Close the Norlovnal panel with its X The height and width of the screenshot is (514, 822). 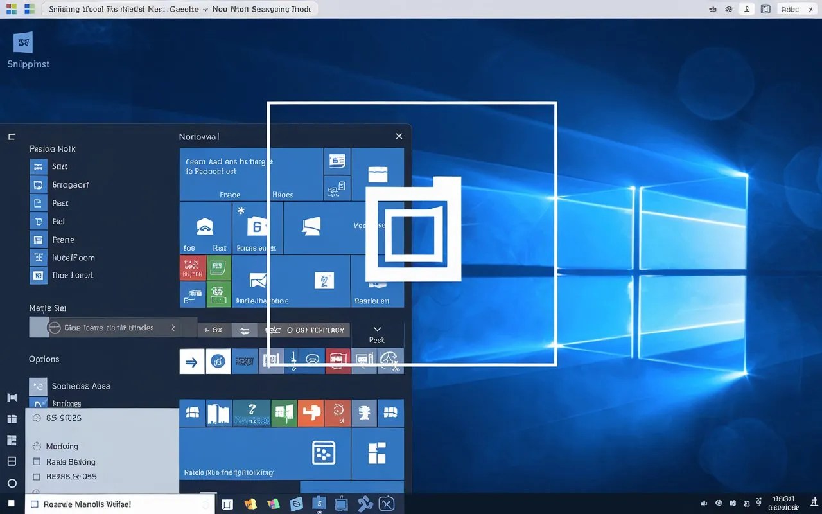point(399,136)
